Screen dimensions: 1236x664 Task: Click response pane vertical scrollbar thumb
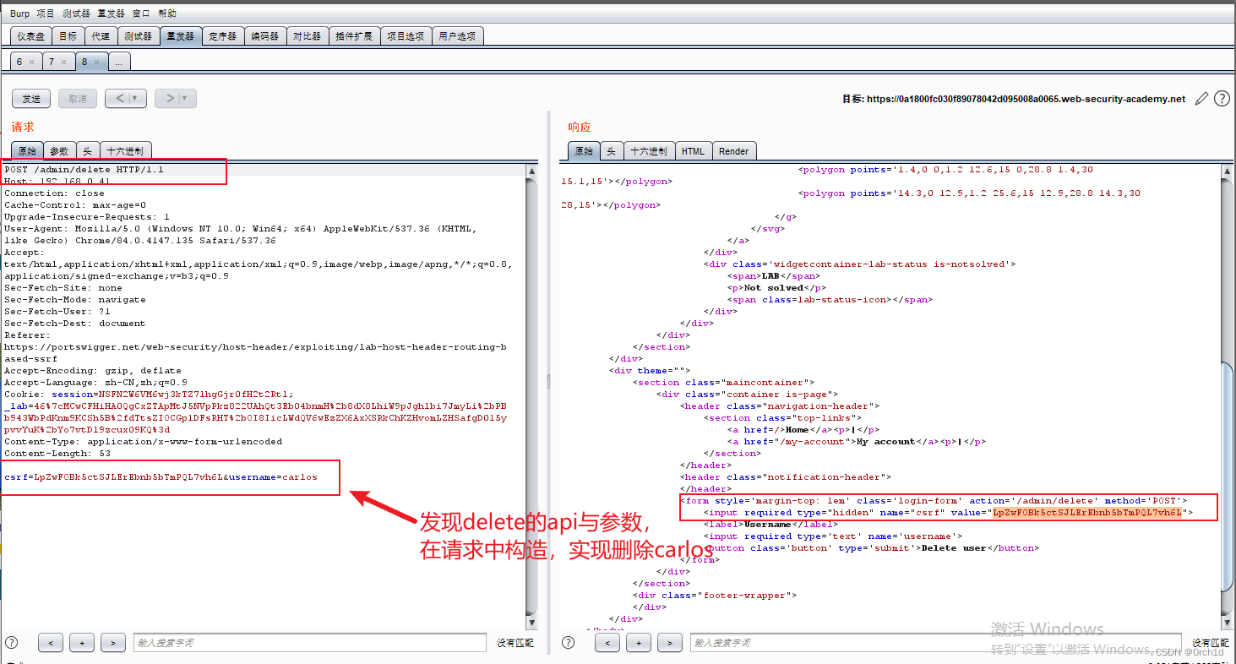point(1227,478)
